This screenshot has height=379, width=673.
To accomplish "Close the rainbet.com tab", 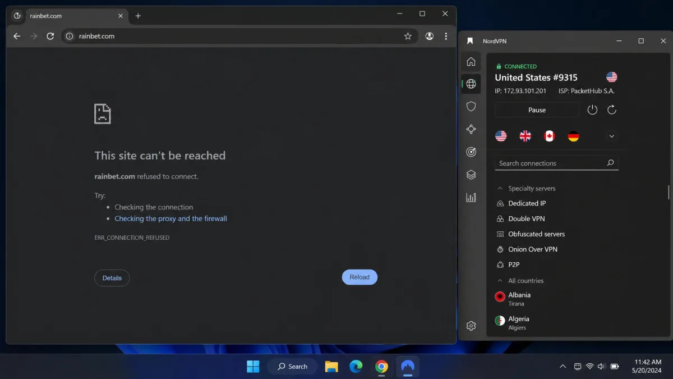I will click(x=119, y=16).
